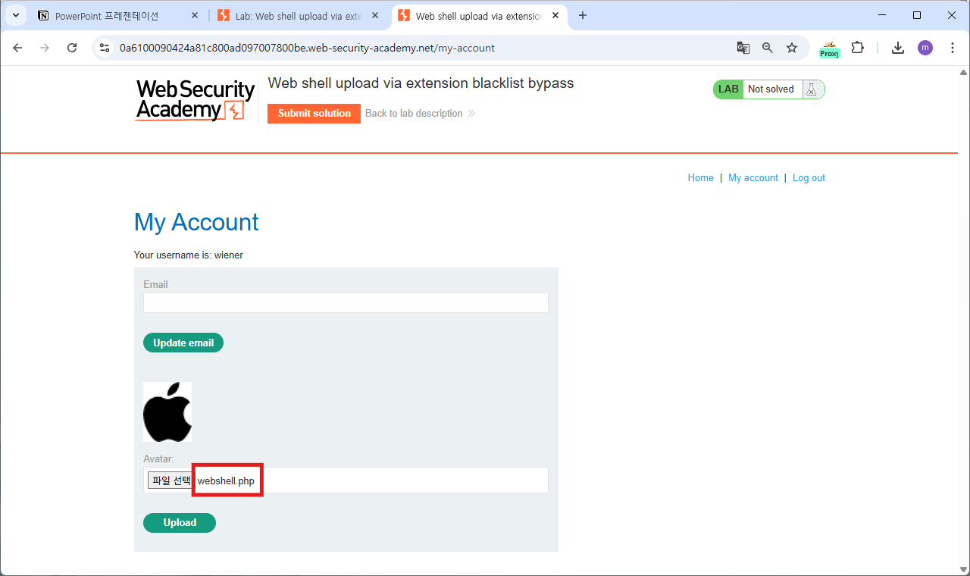Click the My Account heading
970x576 pixels.
click(x=196, y=222)
